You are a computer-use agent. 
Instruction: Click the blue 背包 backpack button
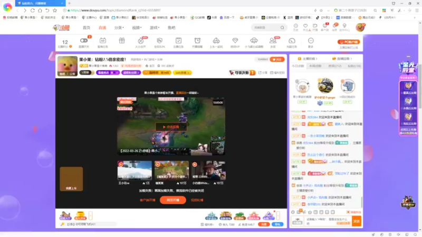pyautogui.click(x=277, y=224)
